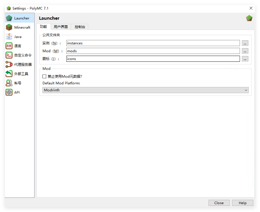This screenshot has height=212, width=260.
Task: Switch to the 控制台 tab
Action: pos(80,27)
